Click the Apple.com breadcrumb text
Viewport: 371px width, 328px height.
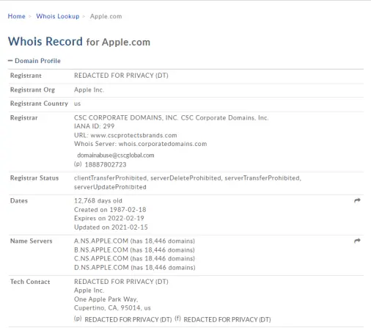(x=106, y=16)
